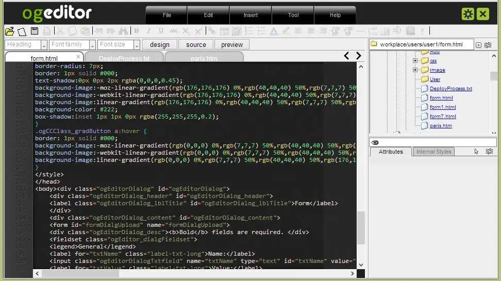Click the redo arrow icon

pos(110,31)
